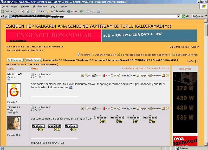Edit zicanzee's post with Değiştir icon
Screen dimensions: 208x150
tap(142, 109)
